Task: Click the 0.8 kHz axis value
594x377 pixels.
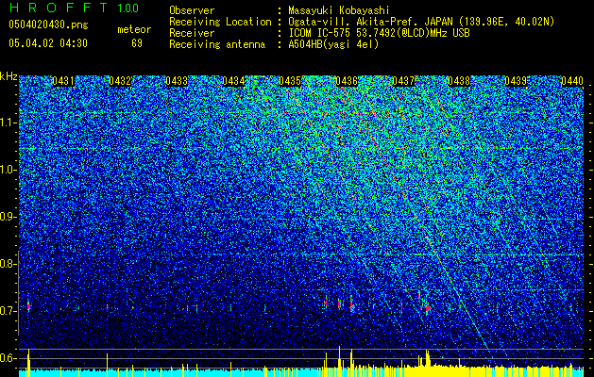Action: 8,264
